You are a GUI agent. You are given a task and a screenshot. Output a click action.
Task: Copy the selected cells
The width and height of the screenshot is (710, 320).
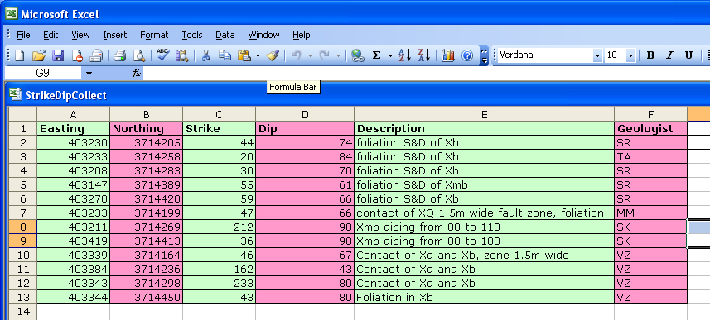[x=225, y=55]
